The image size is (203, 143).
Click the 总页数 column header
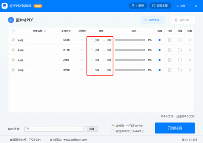tap(82, 31)
